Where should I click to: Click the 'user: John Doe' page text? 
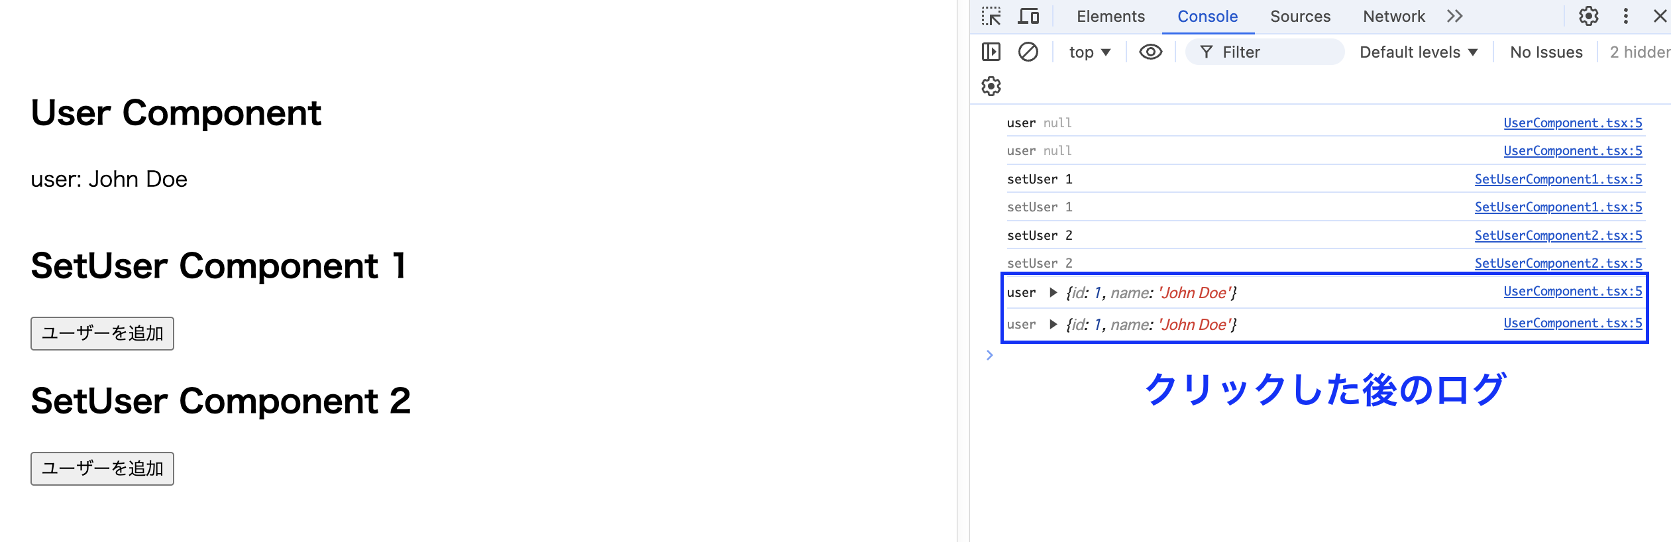click(109, 180)
